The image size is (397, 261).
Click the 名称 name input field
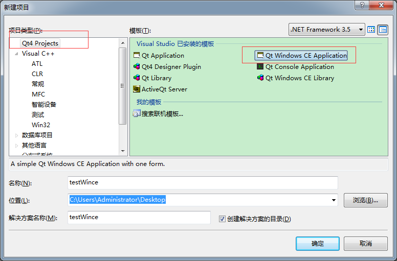[203, 183]
